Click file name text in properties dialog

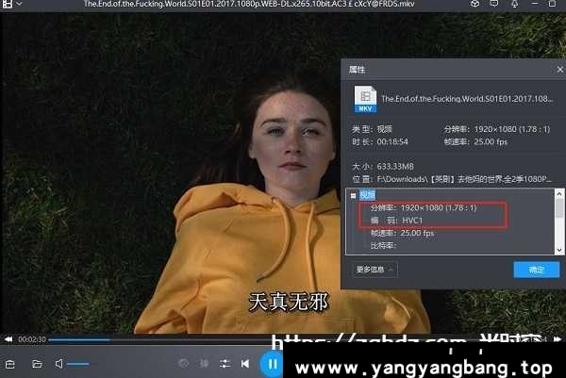pos(467,99)
